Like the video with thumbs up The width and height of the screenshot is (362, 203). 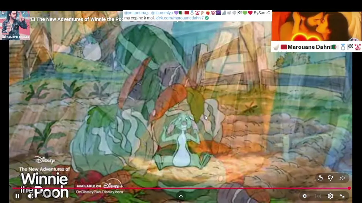tap(320, 178)
